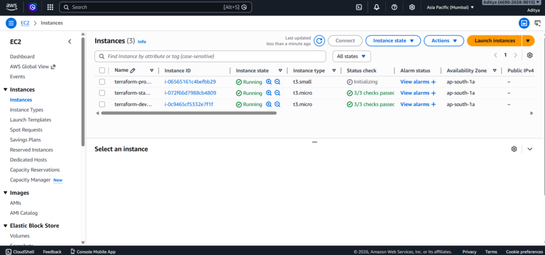
Task: Click the help question mark icon
Action: 394,7
